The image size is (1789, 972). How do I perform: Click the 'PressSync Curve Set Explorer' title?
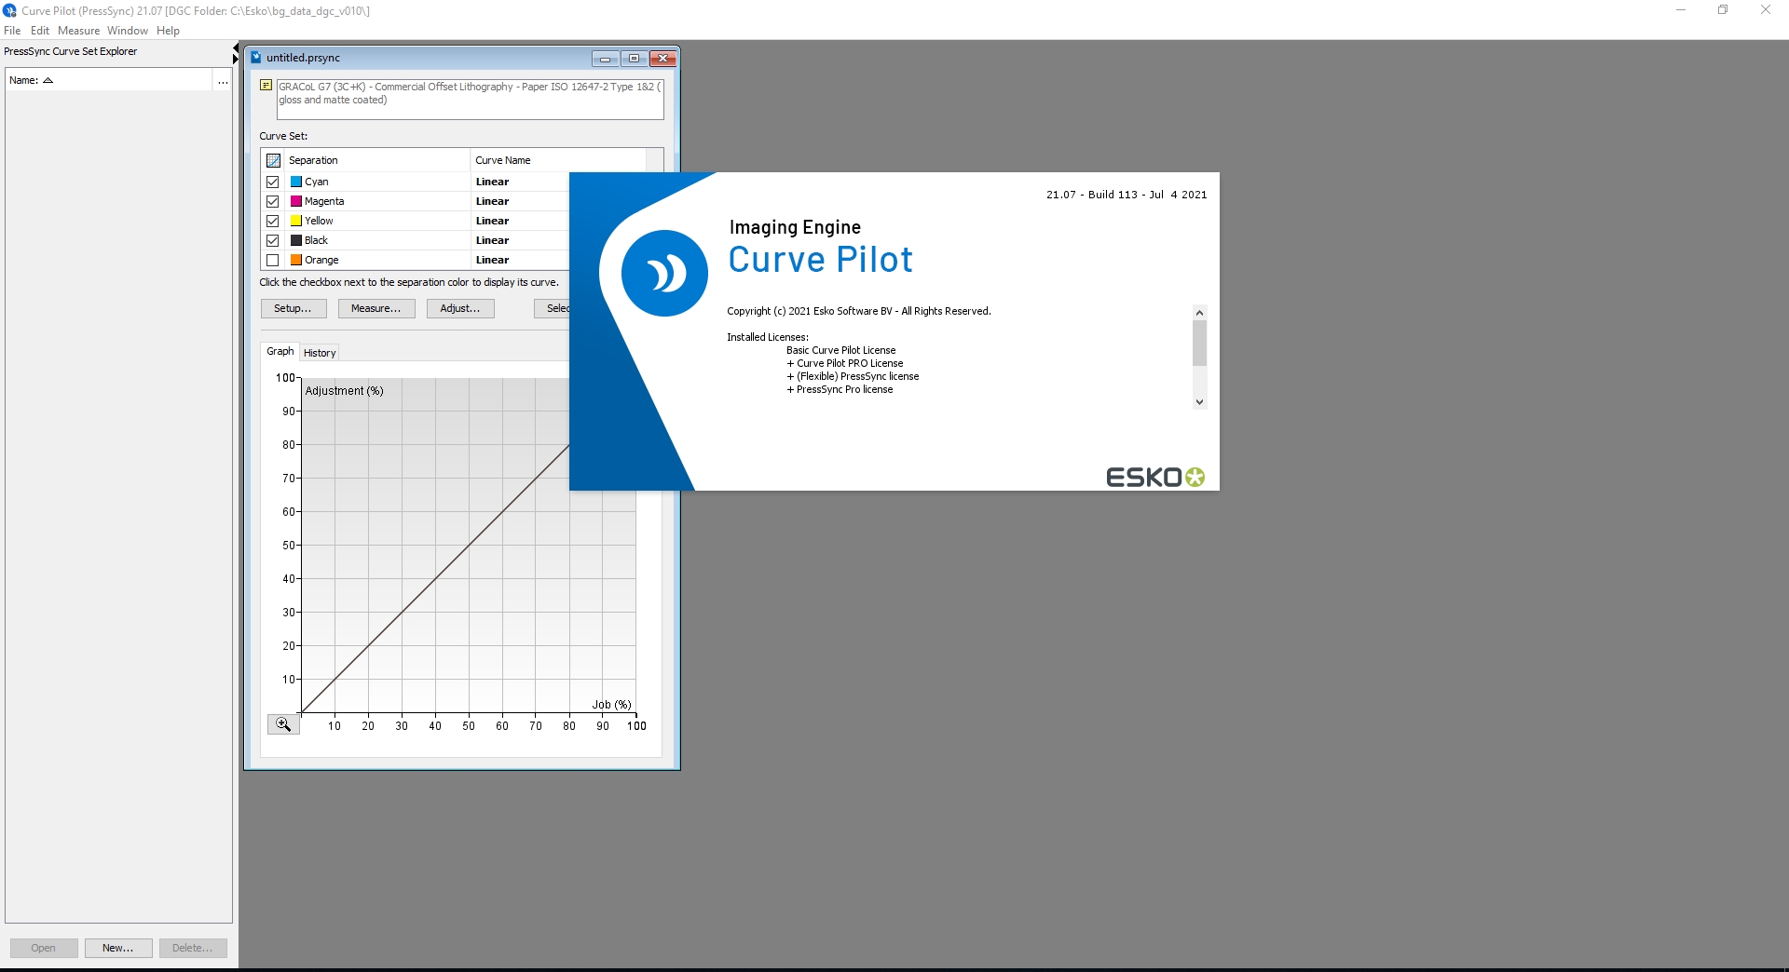(x=71, y=51)
